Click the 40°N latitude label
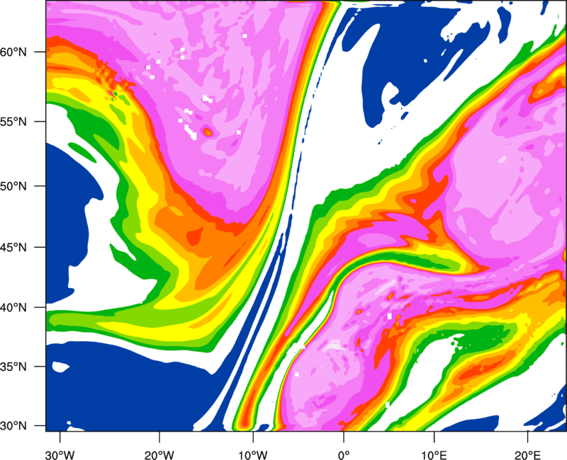 tap(13, 308)
